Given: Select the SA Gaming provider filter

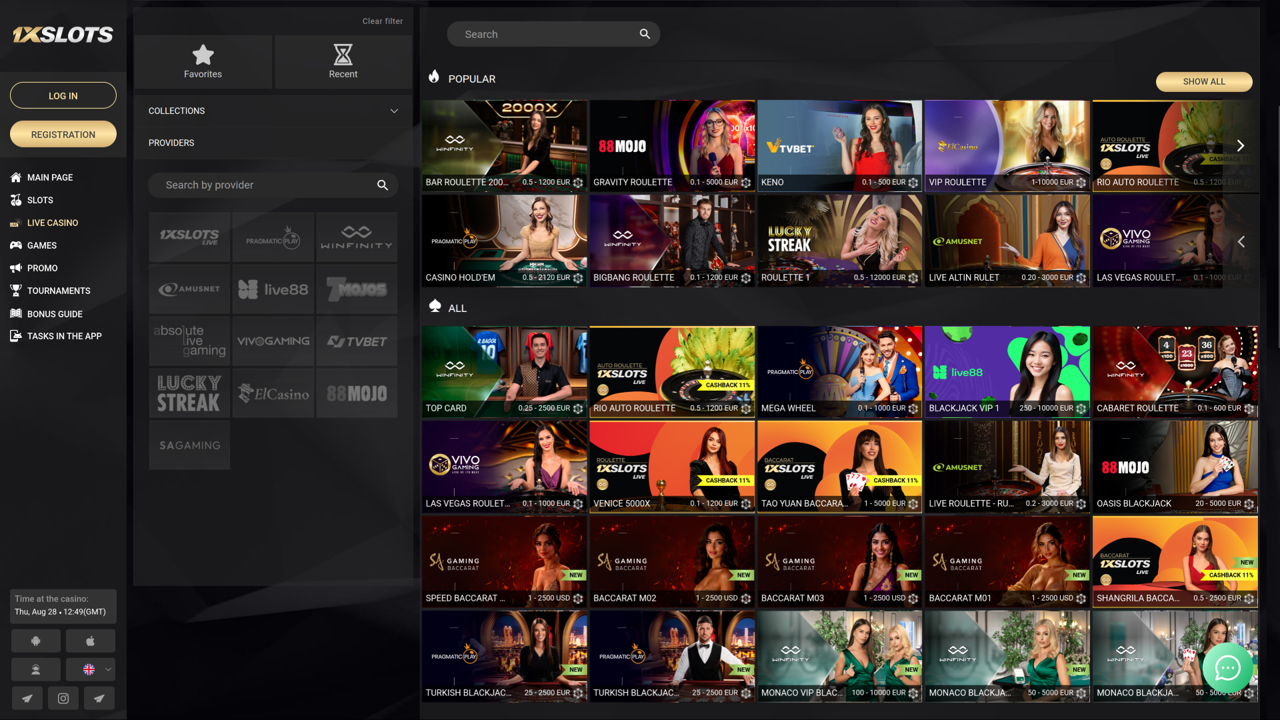Looking at the screenshot, I should 189,445.
